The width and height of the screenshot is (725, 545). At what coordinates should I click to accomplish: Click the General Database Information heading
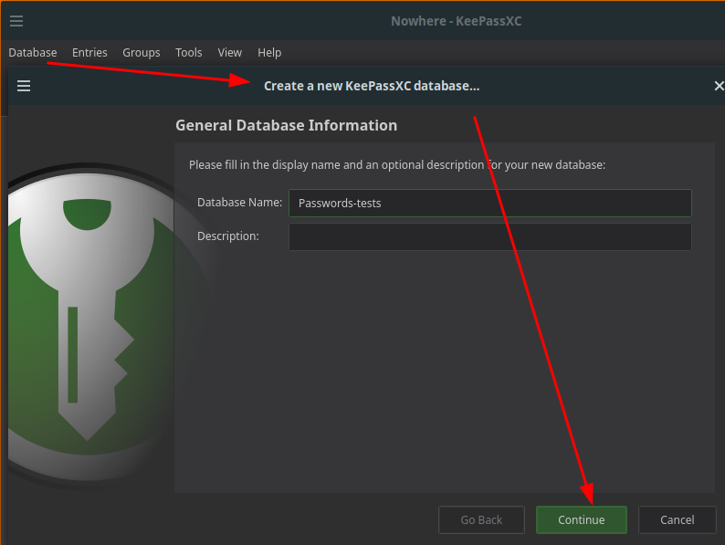[286, 125]
